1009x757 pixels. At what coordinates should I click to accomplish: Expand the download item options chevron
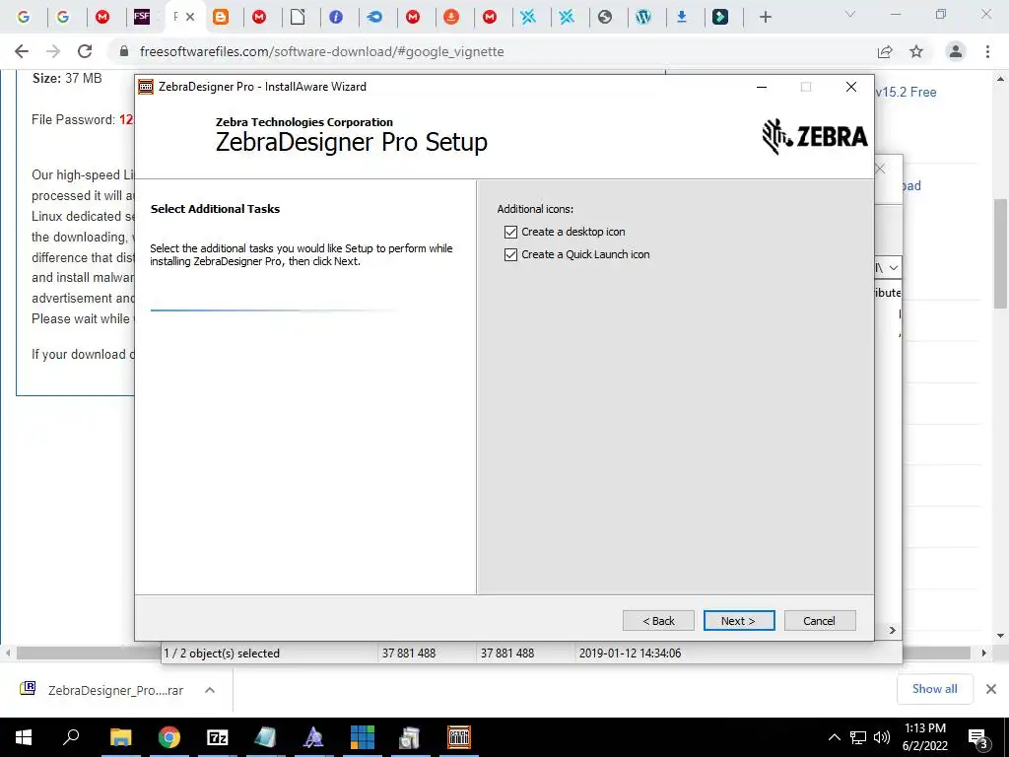(x=209, y=690)
